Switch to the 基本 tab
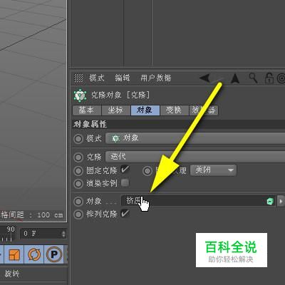The image size is (285, 285). (x=87, y=110)
